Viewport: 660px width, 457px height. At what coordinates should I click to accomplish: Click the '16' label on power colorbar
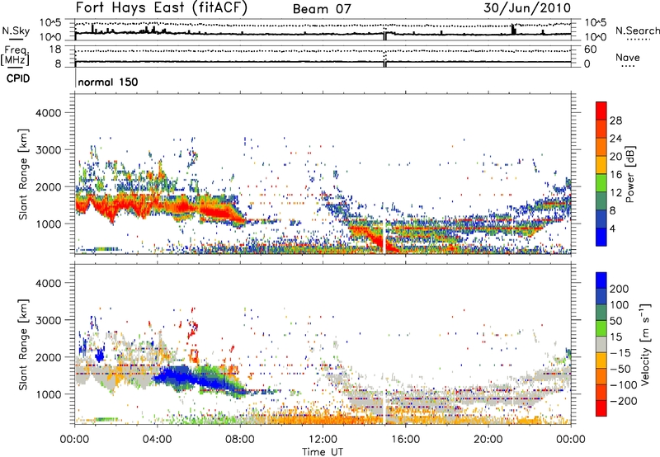(615, 175)
